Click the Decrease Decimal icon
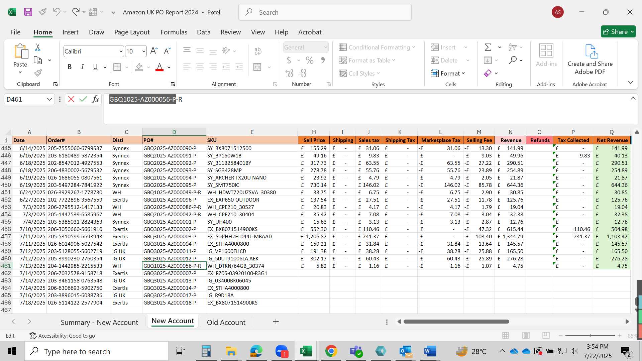The height and width of the screenshot is (361, 642). [x=302, y=73]
